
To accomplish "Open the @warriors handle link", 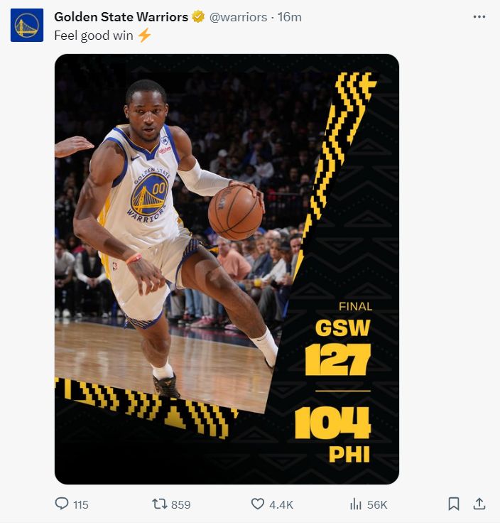I will pos(238,16).
